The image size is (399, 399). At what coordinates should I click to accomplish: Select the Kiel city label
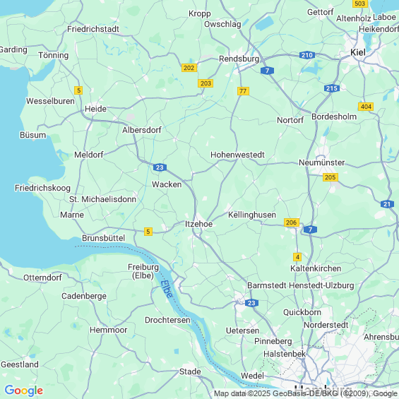click(358, 52)
